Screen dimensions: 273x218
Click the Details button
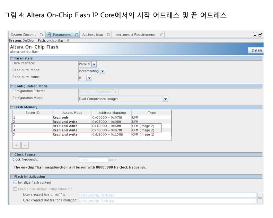256,50
